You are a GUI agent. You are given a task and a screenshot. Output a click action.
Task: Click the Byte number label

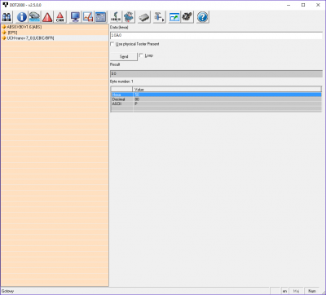point(121,81)
